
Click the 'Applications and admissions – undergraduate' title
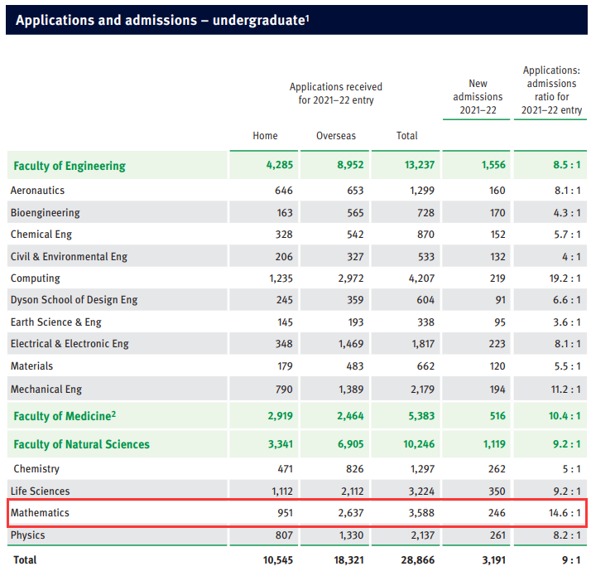coord(162,20)
